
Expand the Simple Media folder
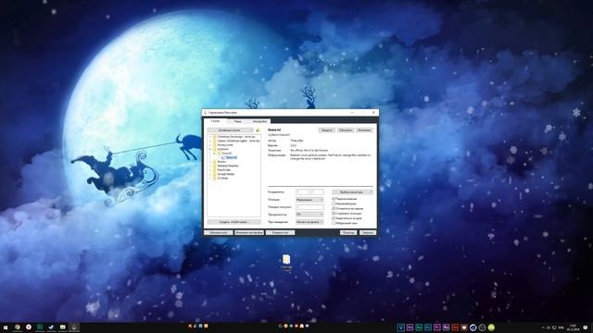coord(210,174)
